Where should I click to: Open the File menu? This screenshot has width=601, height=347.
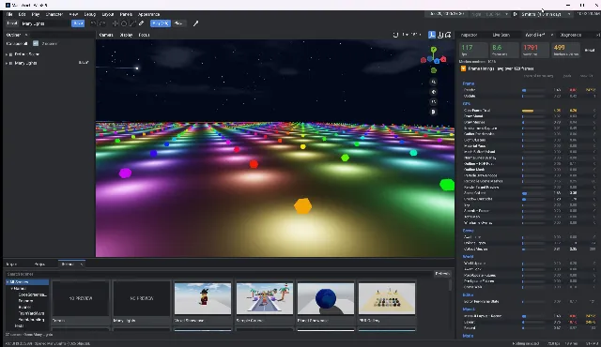tap(9, 14)
